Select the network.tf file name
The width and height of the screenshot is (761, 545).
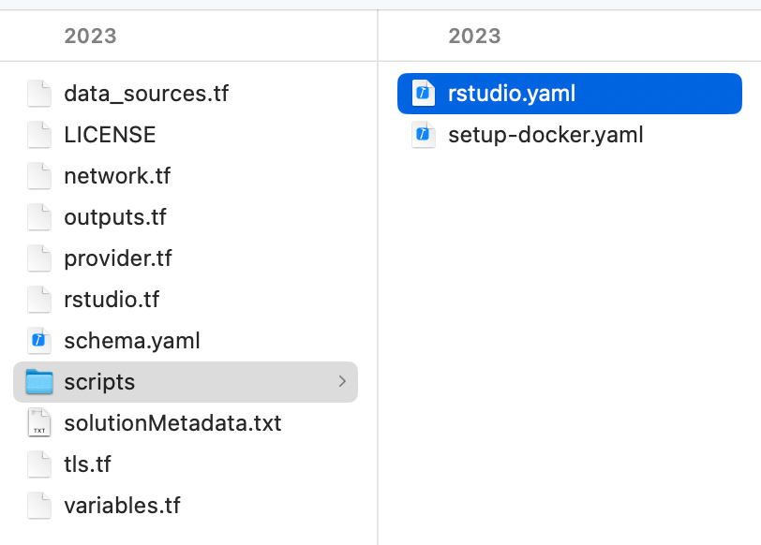[117, 176]
